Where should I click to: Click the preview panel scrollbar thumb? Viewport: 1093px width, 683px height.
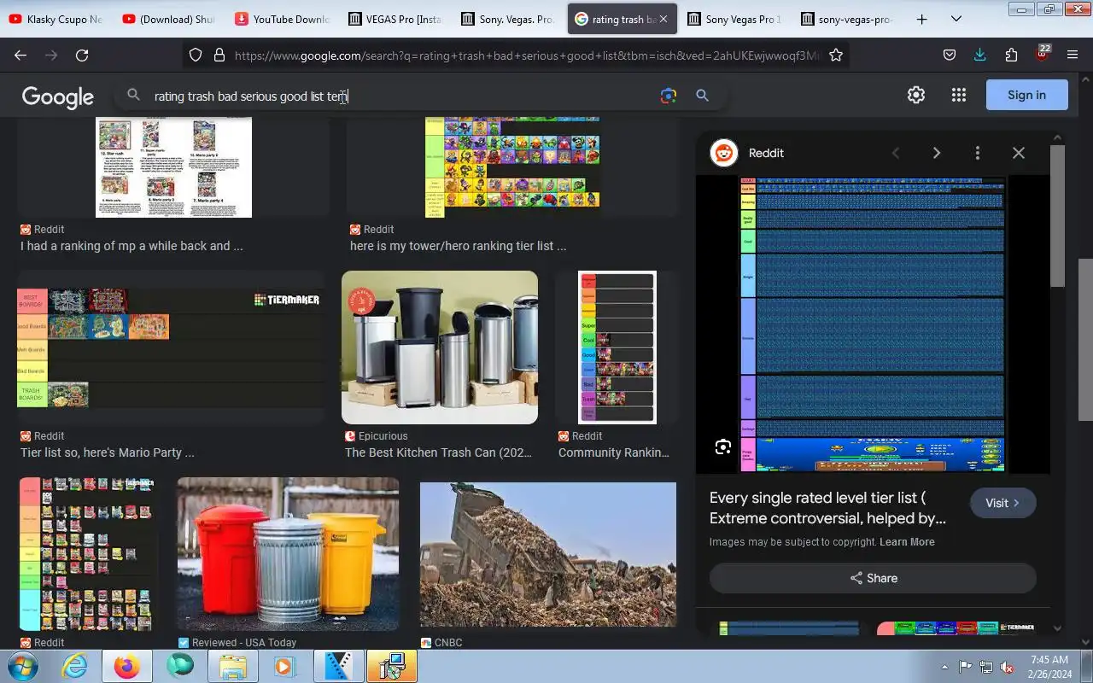click(x=1057, y=215)
